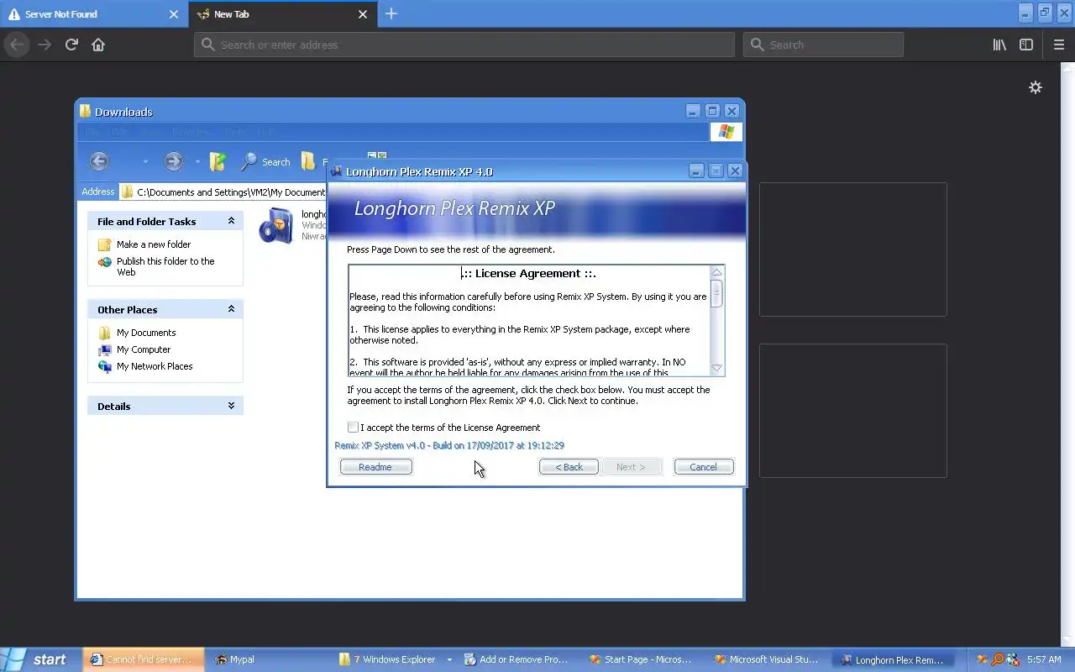The height and width of the screenshot is (672, 1075).
Task: Click the Make a new folder icon
Action: click(104, 244)
